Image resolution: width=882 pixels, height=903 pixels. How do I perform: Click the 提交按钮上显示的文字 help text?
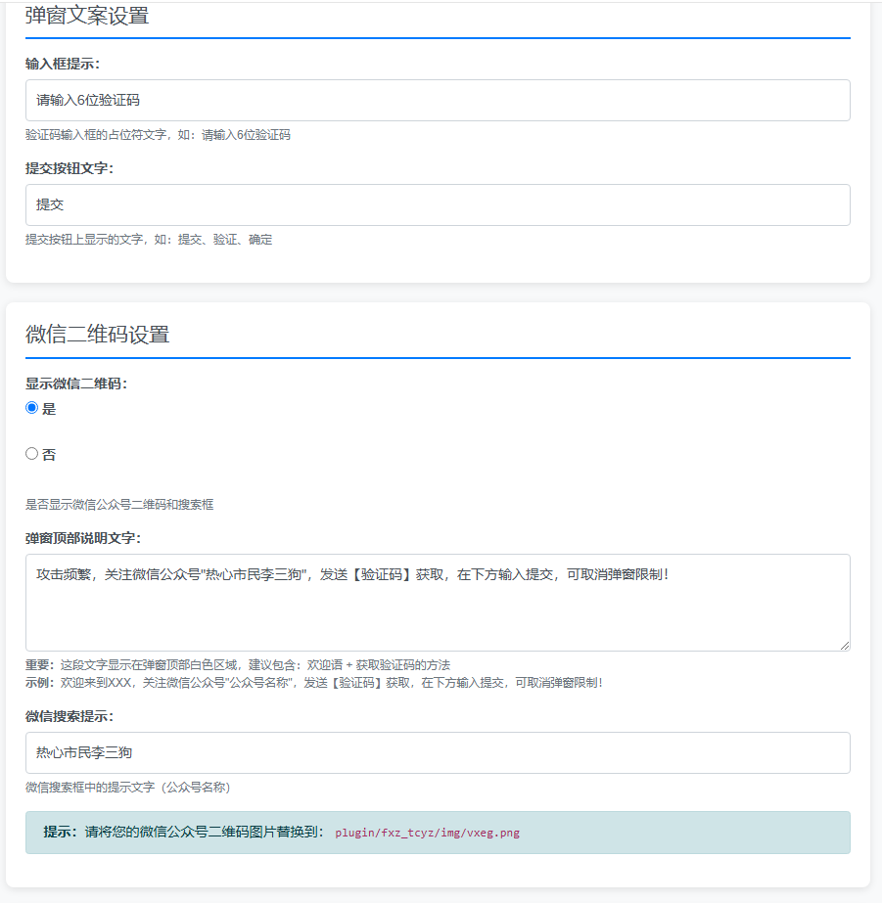pyautogui.click(x=149, y=240)
